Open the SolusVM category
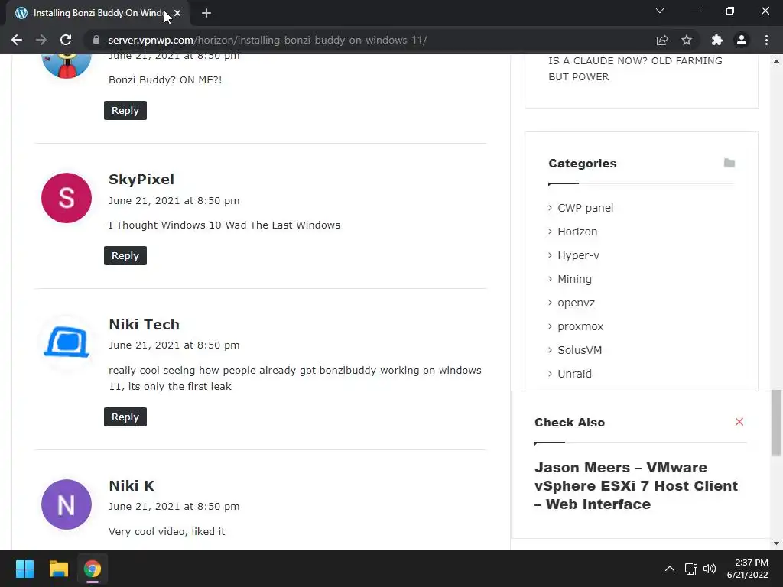Viewport: 783px width, 587px height. (580, 350)
